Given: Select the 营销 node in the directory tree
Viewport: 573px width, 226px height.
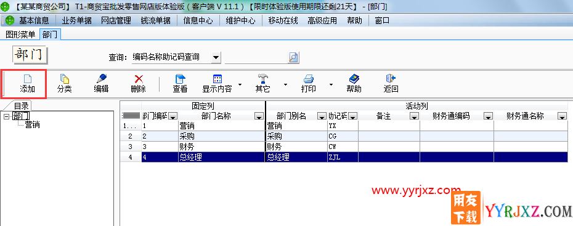Looking at the screenshot, I should [33, 125].
